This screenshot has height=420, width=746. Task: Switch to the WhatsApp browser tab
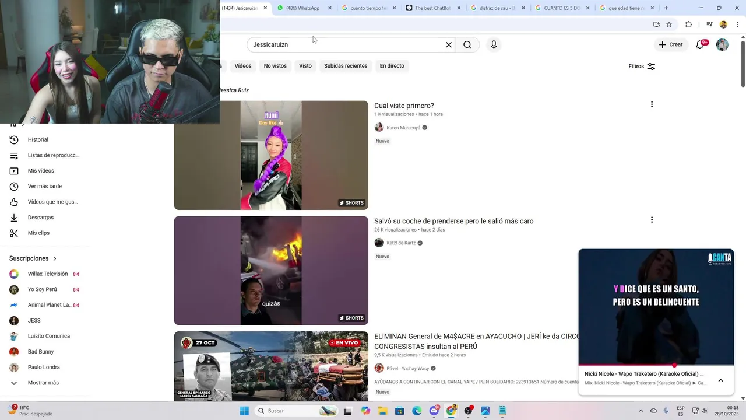coord(303,8)
